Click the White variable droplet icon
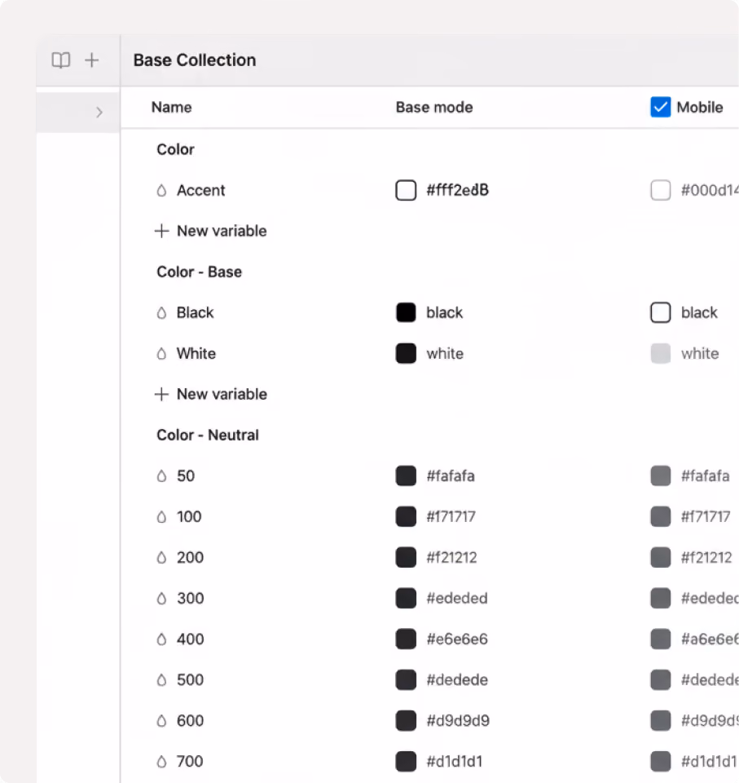Viewport: 739px width, 783px height. (161, 353)
